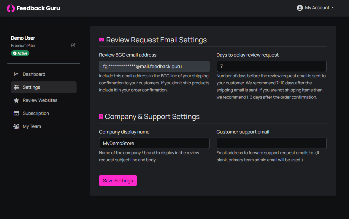349x219 pixels.
Task: Click the pink building icon by Company heading
Action: pyautogui.click(x=101, y=117)
